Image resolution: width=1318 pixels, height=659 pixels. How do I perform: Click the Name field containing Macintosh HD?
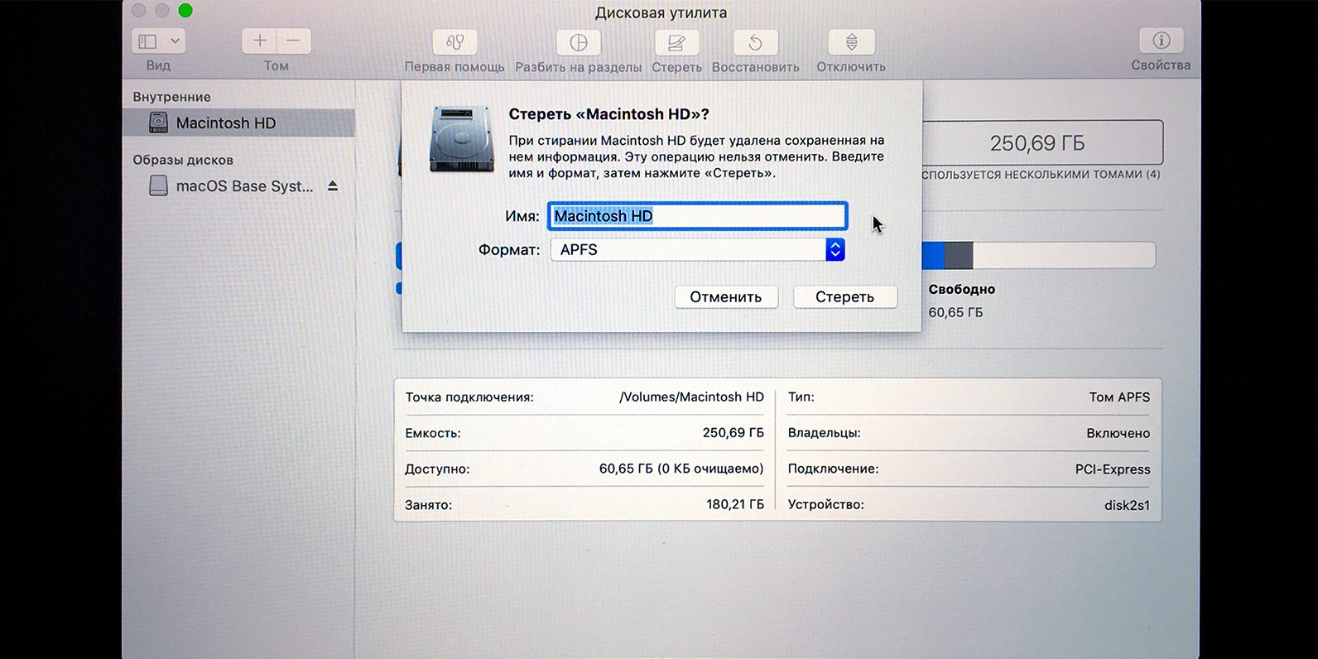point(697,216)
